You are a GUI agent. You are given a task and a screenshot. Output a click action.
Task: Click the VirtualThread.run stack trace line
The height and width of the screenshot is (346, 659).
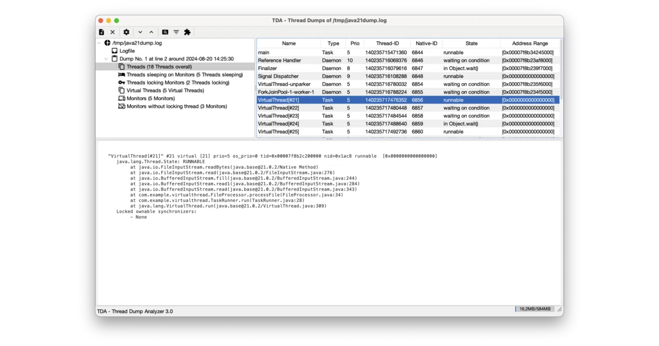228,206
